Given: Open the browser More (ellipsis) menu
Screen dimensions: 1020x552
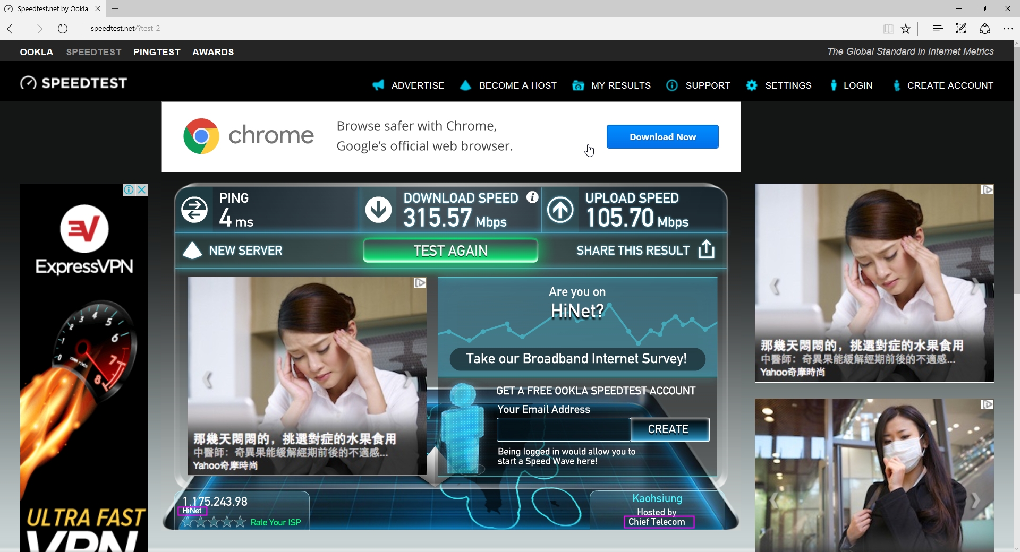Looking at the screenshot, I should coord(1008,29).
